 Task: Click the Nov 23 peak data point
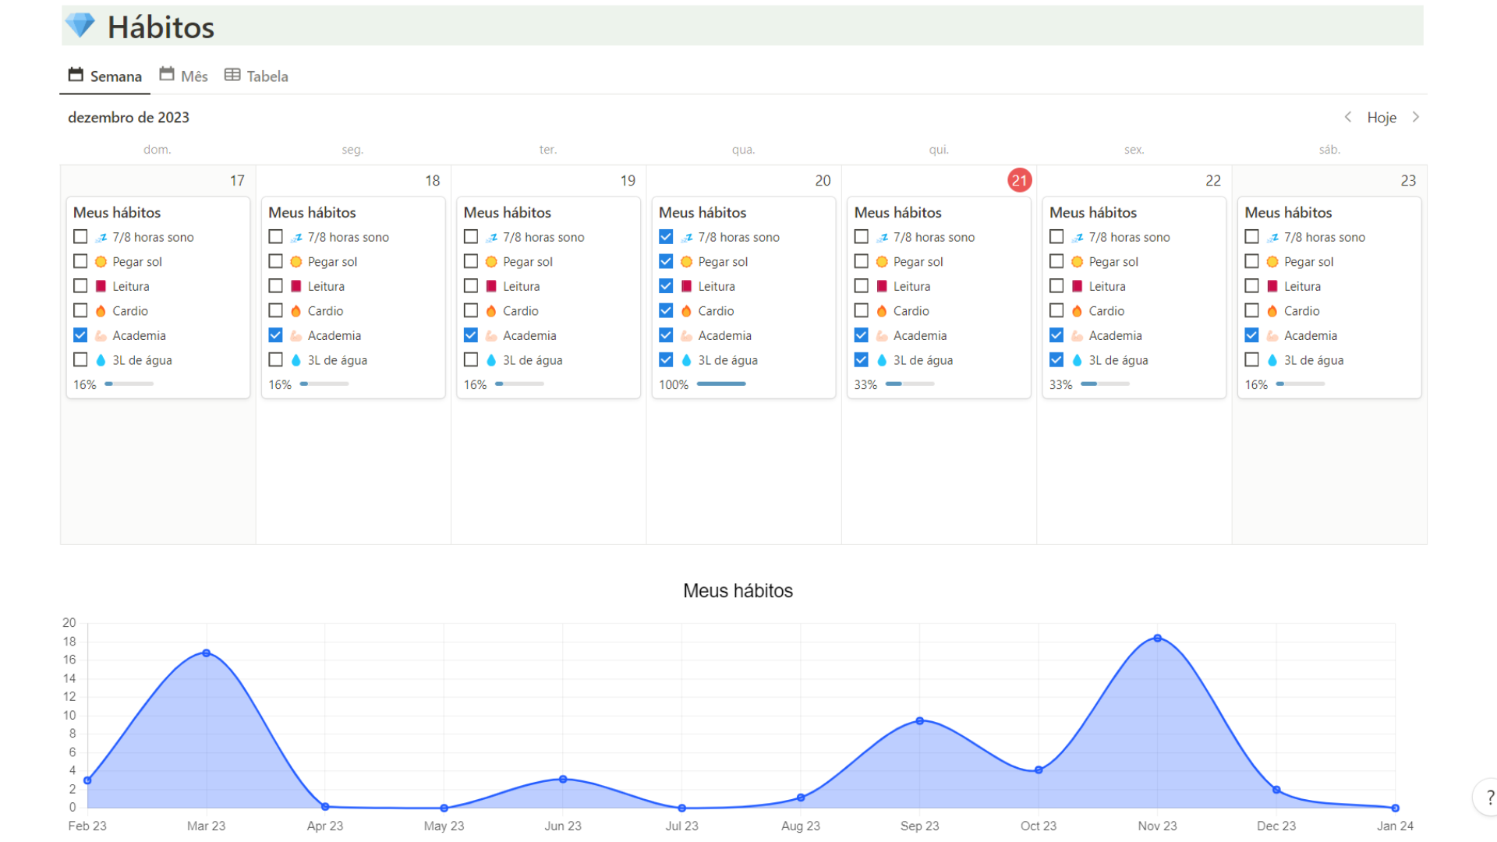[x=1158, y=638]
